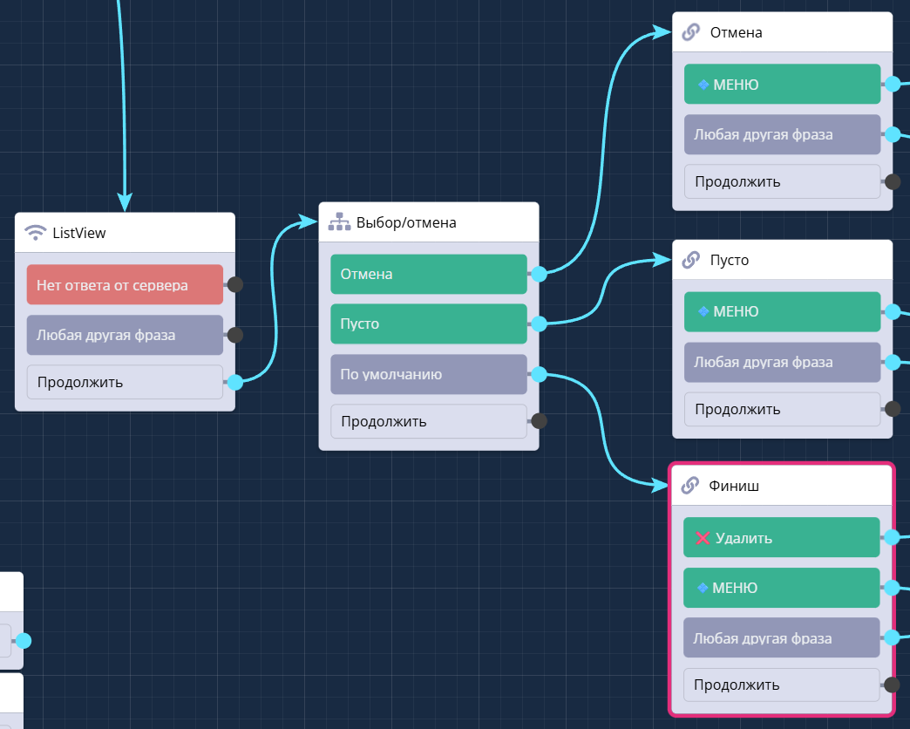The height and width of the screenshot is (729, 910).
Task: Click the МЕНЮ button in Финиш node
Action: (x=782, y=588)
